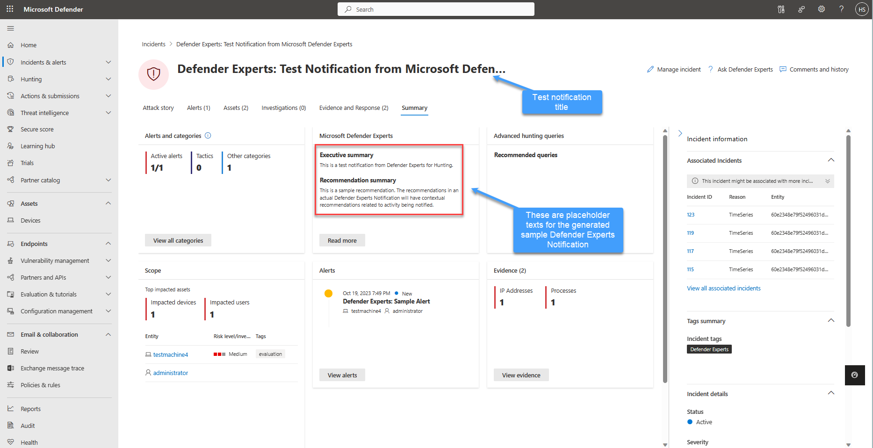Image resolution: width=873 pixels, height=448 pixels.
Task: Collapse the Email & collaboration chevron
Action: (x=108, y=334)
